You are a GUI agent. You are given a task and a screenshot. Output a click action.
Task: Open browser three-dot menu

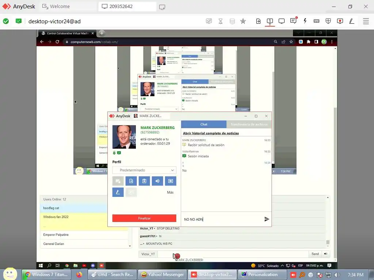coord(332,42)
